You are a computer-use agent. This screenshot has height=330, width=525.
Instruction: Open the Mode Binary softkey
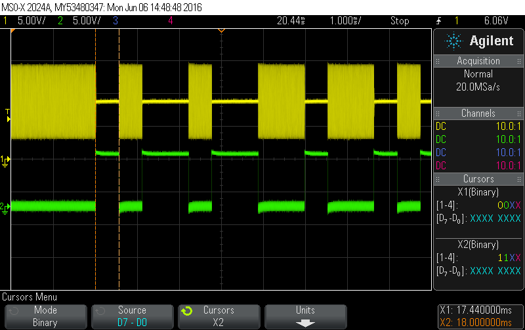click(45, 316)
